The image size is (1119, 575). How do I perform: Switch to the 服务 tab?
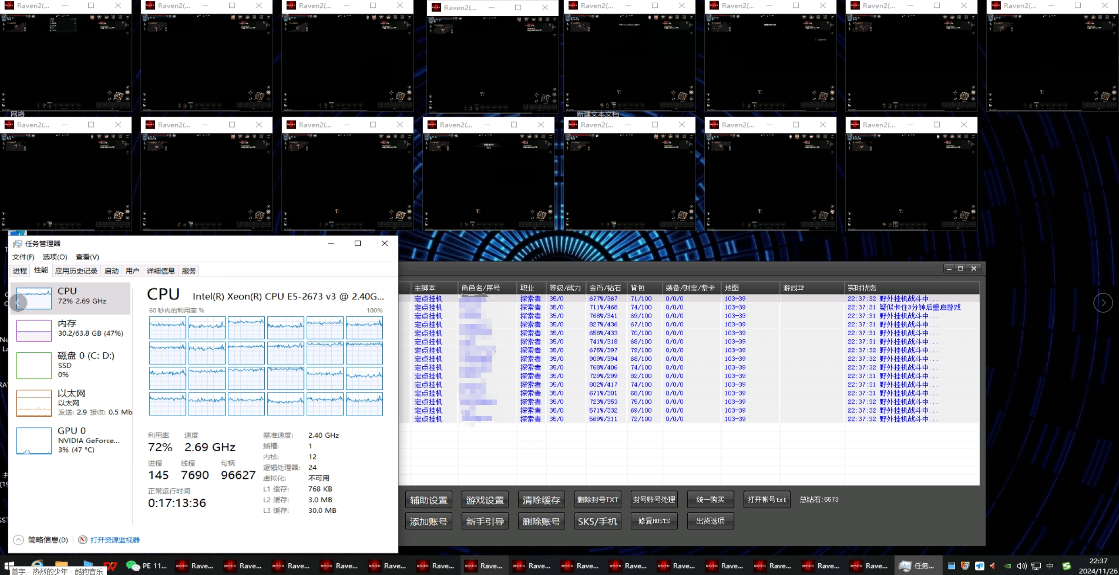tap(189, 271)
